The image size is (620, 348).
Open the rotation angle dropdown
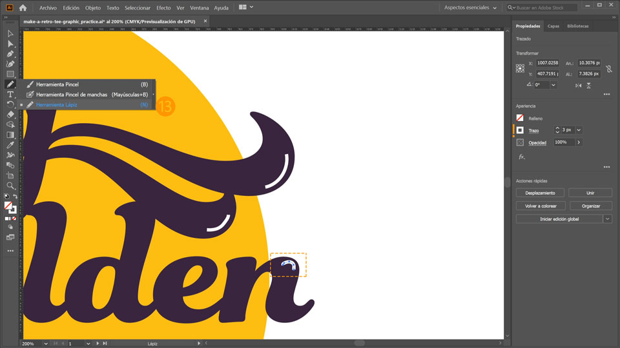coord(553,85)
